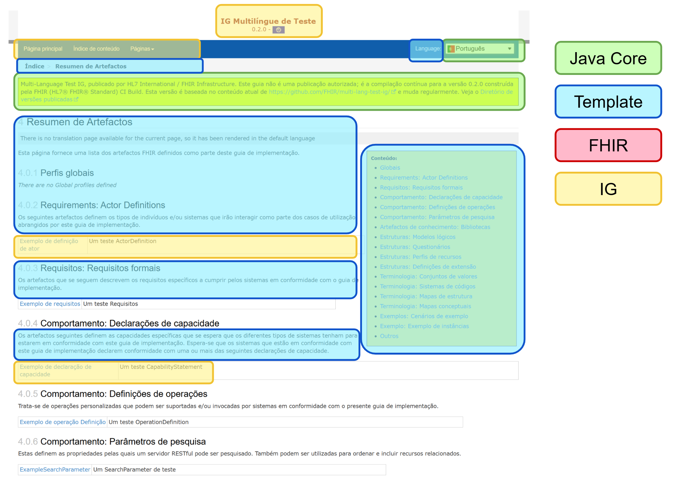
Task: Open the Português language dropdown
Action: pos(480,49)
